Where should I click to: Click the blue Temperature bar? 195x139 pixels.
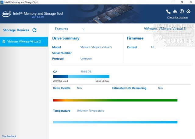coord(115,122)
